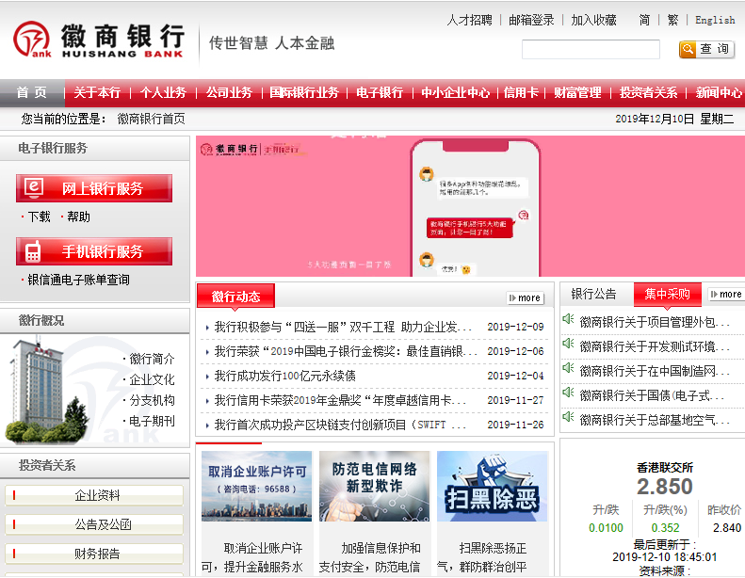Open 取消企业账户许可 image card

(x=256, y=486)
